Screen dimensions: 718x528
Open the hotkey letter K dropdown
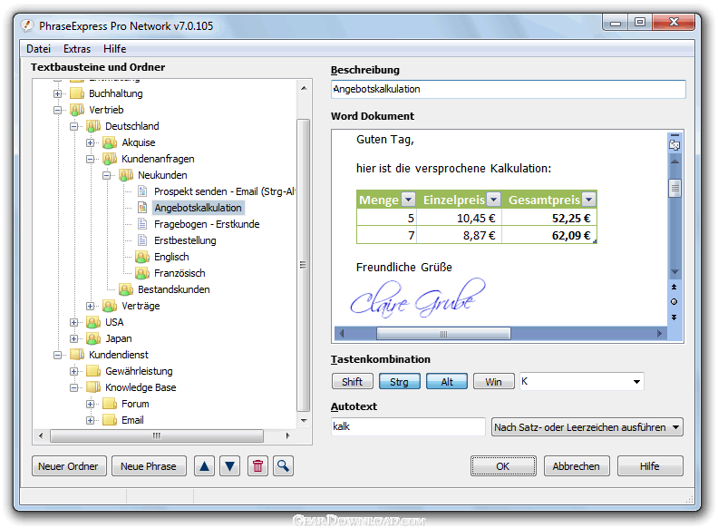click(x=636, y=381)
